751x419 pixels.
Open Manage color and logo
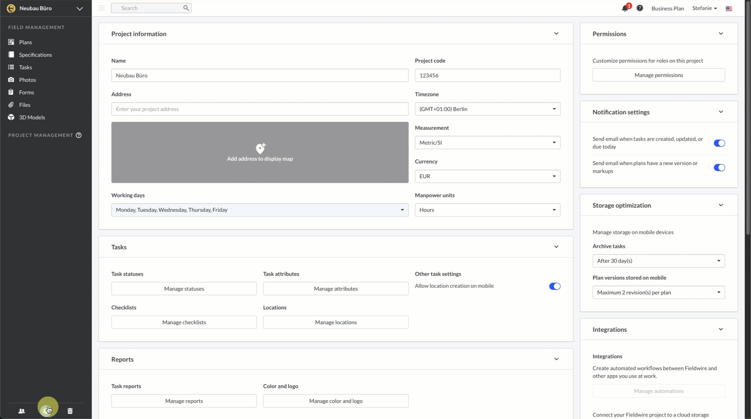point(335,401)
